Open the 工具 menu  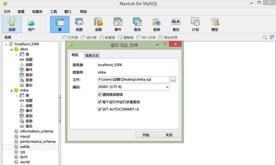54,12
